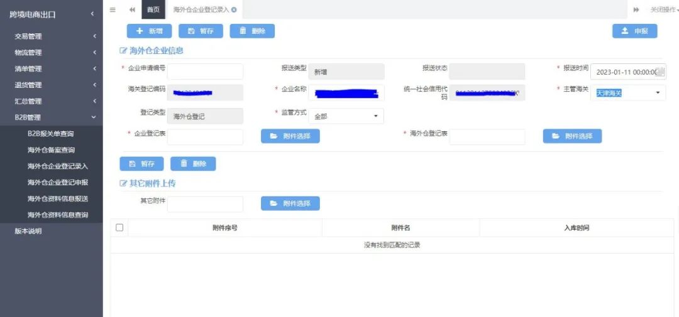Screen dimensions: 679x317
Task: Click the top toolbar 删除 trash button
Action: (x=252, y=31)
